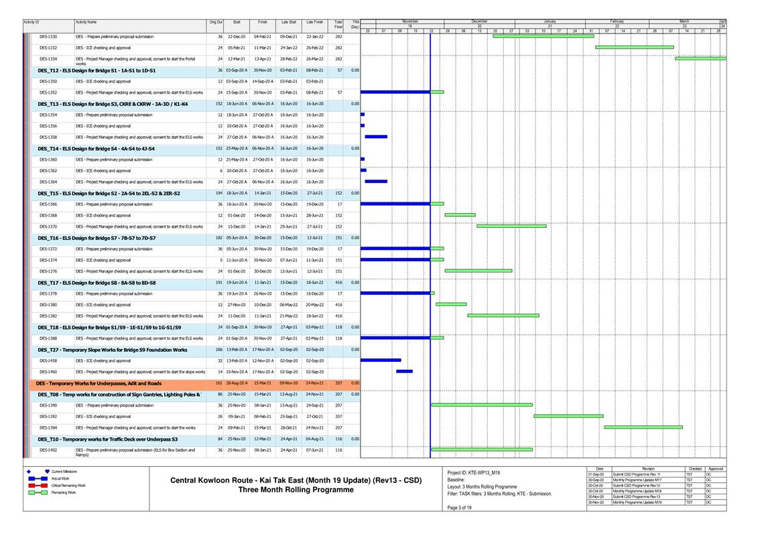Select the December month in timescale header

pyautogui.click(x=480, y=21)
